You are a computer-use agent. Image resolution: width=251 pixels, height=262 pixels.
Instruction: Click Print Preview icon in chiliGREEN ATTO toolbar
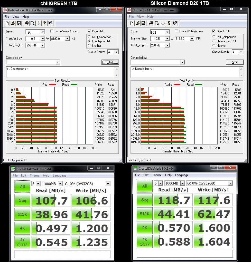coord(32,23)
